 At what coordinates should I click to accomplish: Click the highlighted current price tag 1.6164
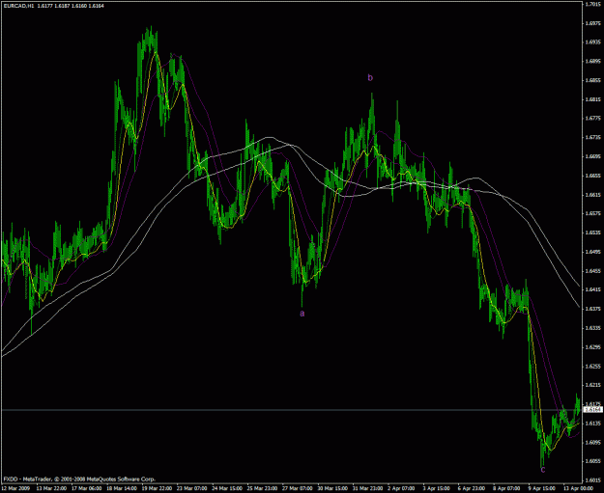point(592,410)
